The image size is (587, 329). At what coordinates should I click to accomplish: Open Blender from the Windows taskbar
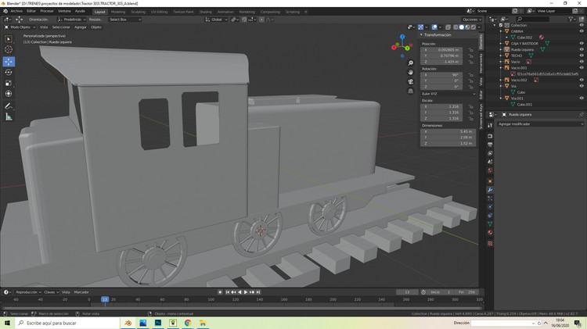128,323
